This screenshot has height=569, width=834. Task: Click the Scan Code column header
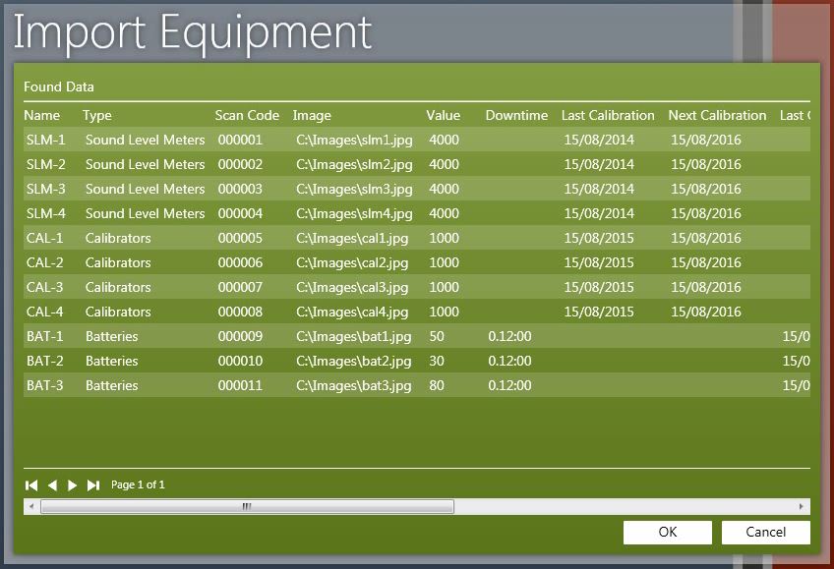[247, 116]
